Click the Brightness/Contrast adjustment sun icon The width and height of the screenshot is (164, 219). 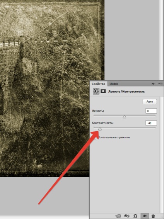(x=96, y=91)
